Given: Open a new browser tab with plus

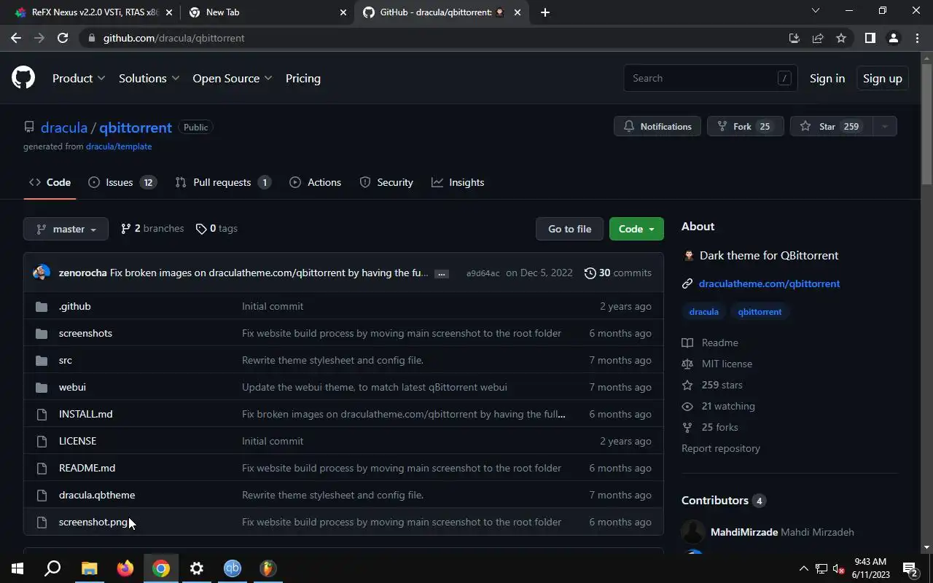Looking at the screenshot, I should click(544, 12).
